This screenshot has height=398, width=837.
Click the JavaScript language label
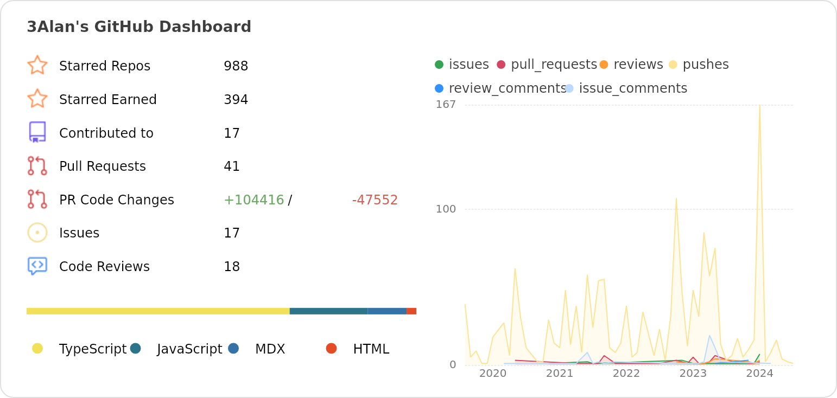pos(189,349)
